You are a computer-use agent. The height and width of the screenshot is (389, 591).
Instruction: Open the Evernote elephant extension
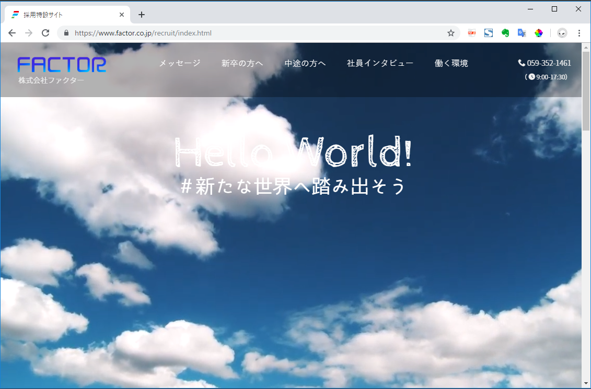(x=505, y=33)
